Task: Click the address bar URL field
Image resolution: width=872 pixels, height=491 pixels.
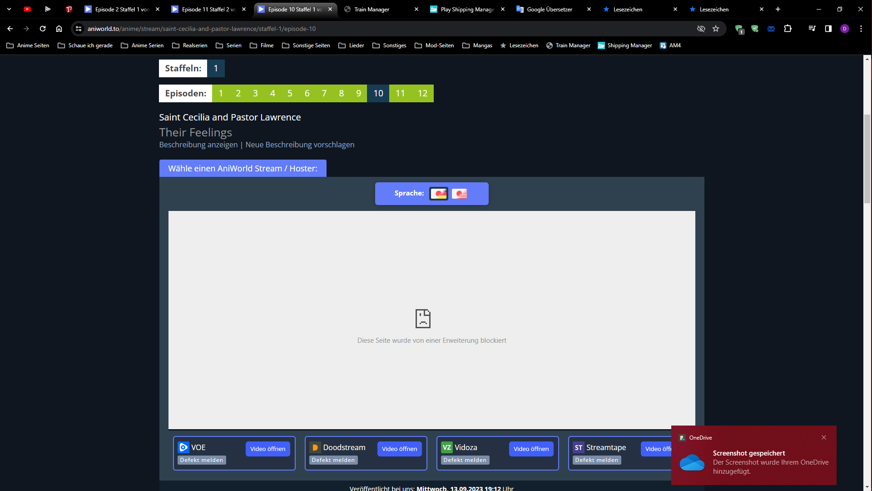Action: point(318,28)
